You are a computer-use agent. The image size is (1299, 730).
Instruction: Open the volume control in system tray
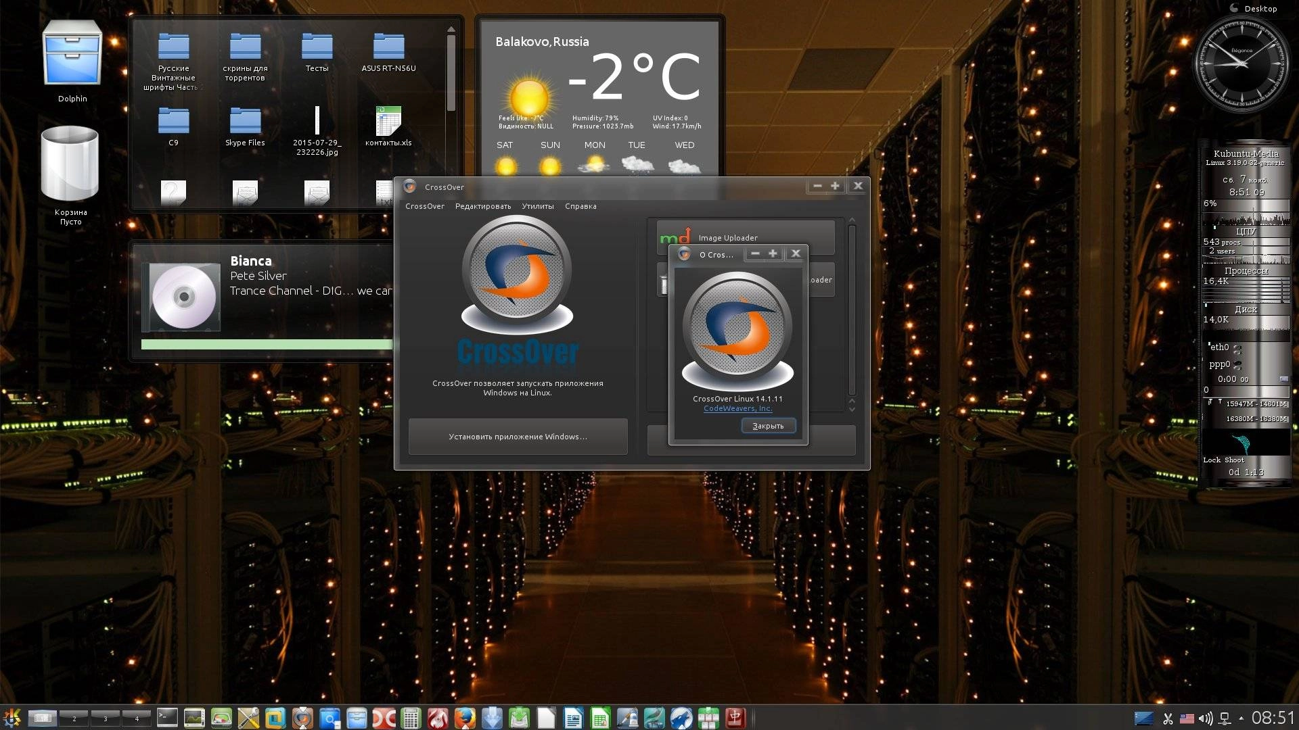coord(1206,718)
